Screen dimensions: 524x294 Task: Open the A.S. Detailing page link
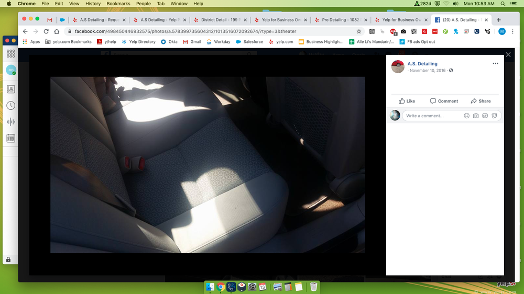point(422,64)
